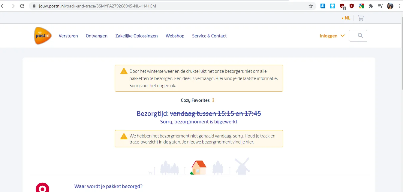This screenshot has width=403, height=192.
Task: Open the uBlock Origin extension icon
Action: point(342,6)
